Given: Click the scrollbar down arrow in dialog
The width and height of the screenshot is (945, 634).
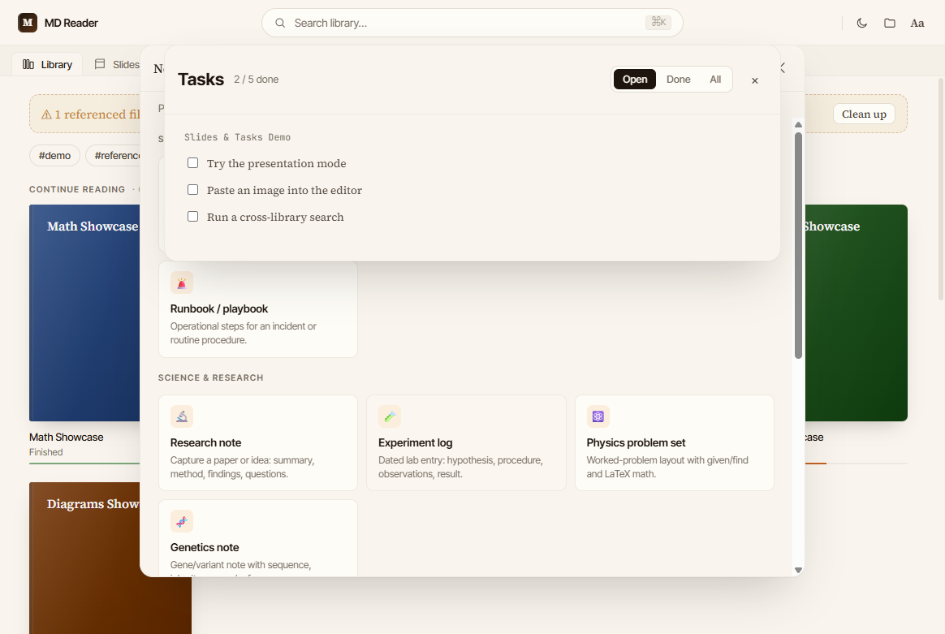Looking at the screenshot, I should [799, 570].
